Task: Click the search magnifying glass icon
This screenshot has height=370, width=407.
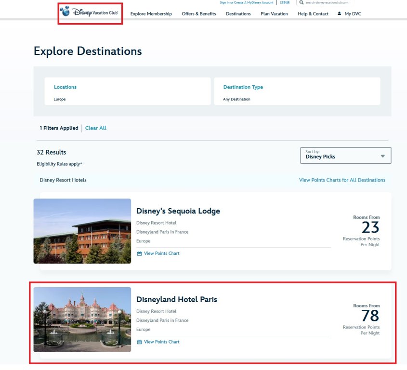Action: (302, 2)
